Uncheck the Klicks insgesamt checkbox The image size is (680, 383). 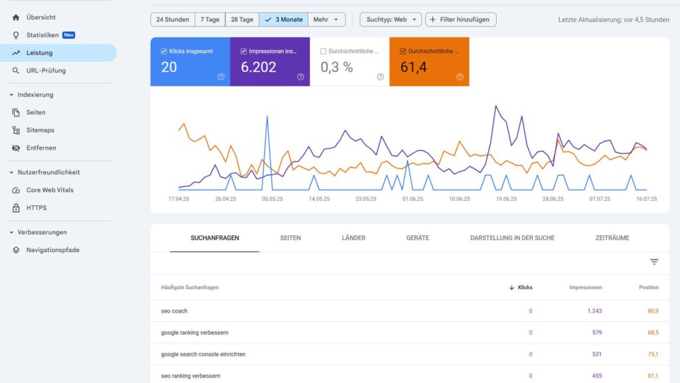(164, 51)
